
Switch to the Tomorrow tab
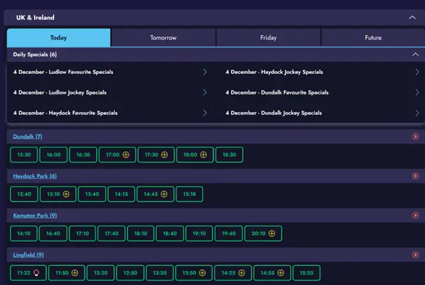coord(163,38)
